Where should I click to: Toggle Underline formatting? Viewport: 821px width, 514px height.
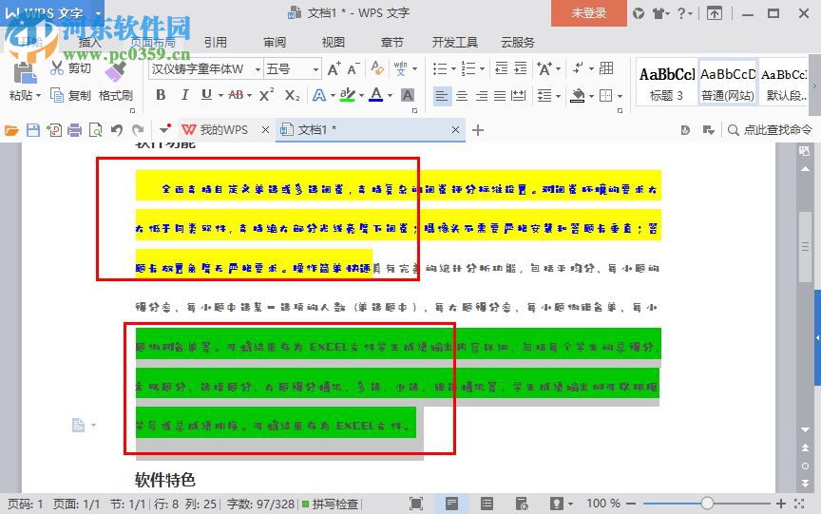(x=206, y=95)
